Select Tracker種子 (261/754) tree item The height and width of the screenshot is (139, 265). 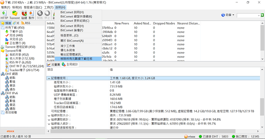coord(24,70)
